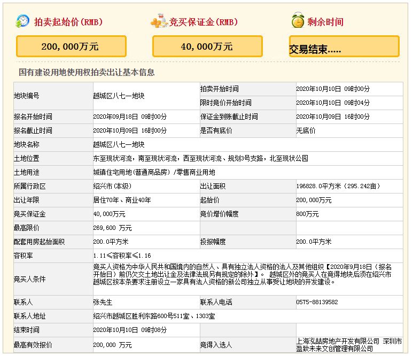Click the 竞买人条件 label
The height and width of the screenshot is (356, 413).
[x=30, y=280]
